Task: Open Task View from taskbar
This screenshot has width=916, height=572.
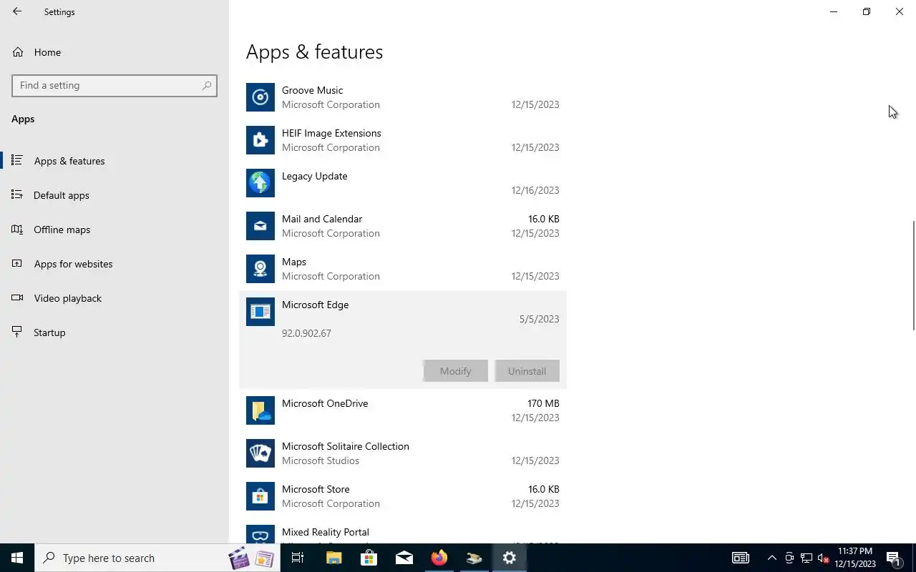Action: 298,558
